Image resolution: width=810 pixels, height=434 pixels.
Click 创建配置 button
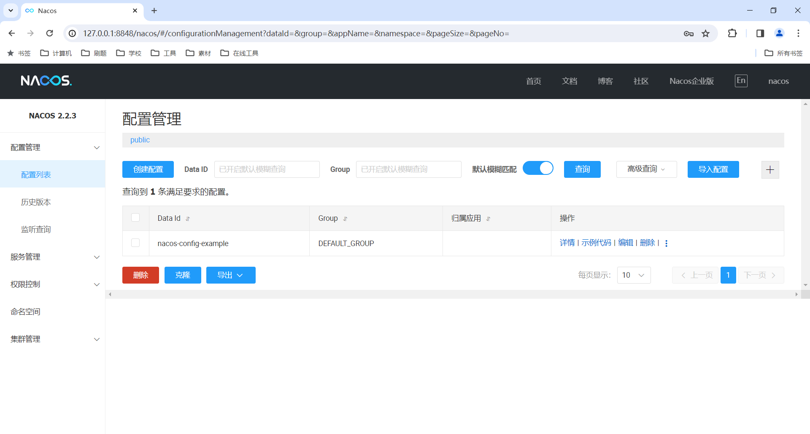click(148, 169)
